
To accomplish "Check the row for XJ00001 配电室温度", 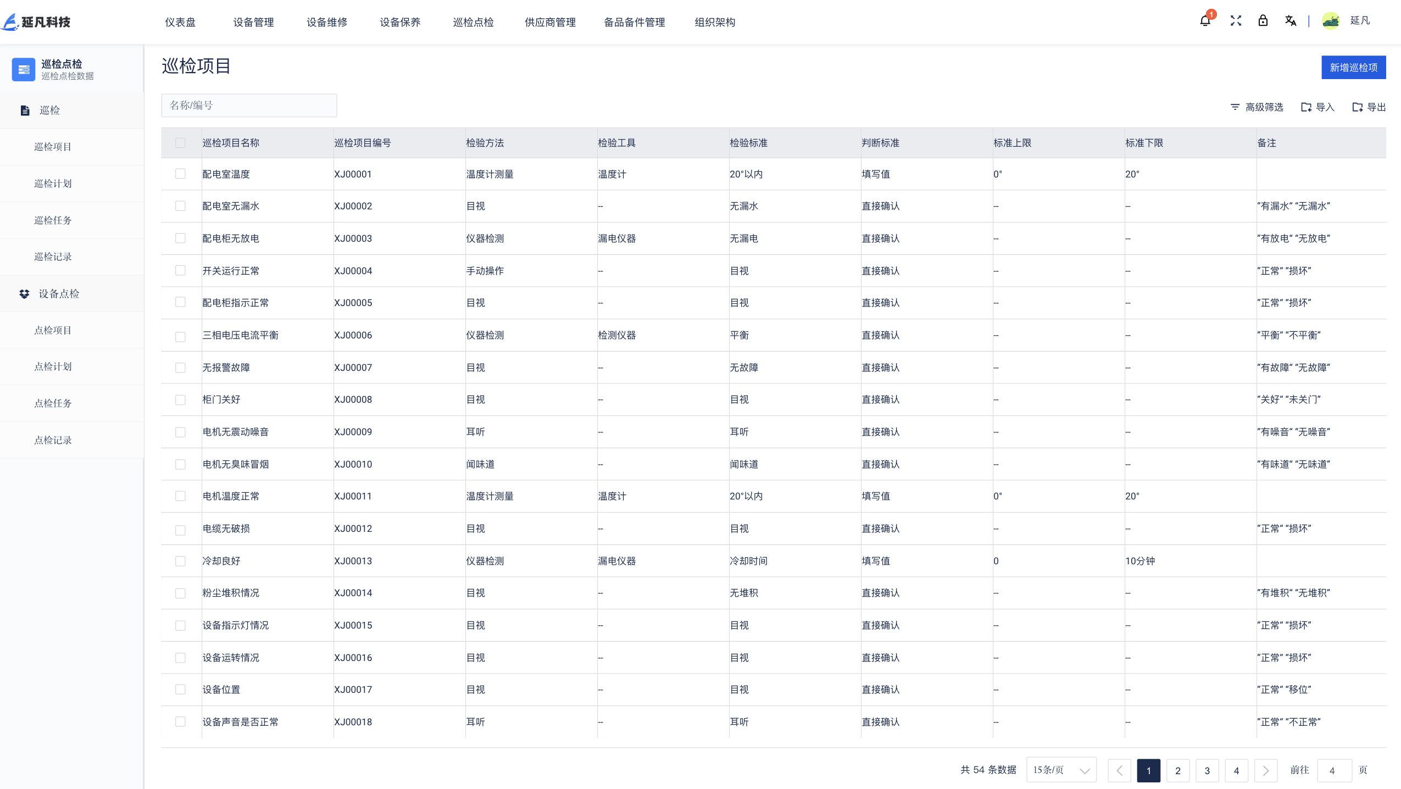I will click(181, 174).
